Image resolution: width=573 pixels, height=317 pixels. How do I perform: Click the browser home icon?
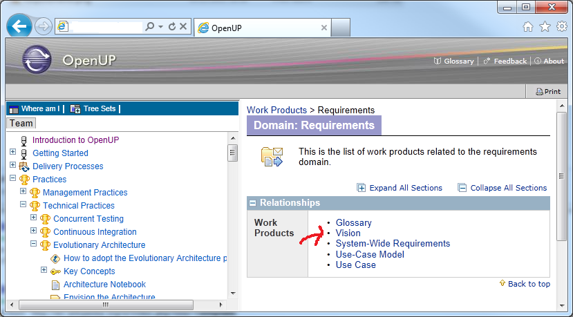pos(527,27)
